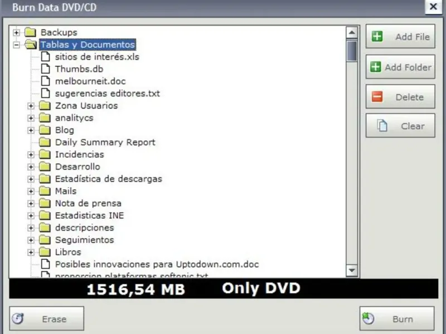446x334 pixels.
Task: Expand the Desarrollo tree node
Action: pos(31,167)
